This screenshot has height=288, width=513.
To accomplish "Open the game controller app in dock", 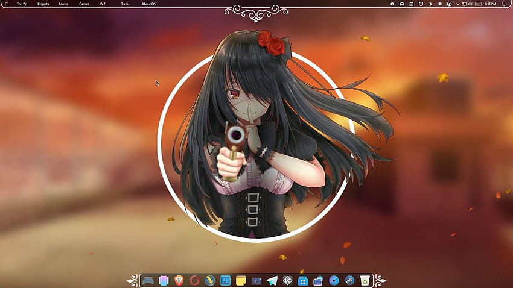I will [148, 281].
